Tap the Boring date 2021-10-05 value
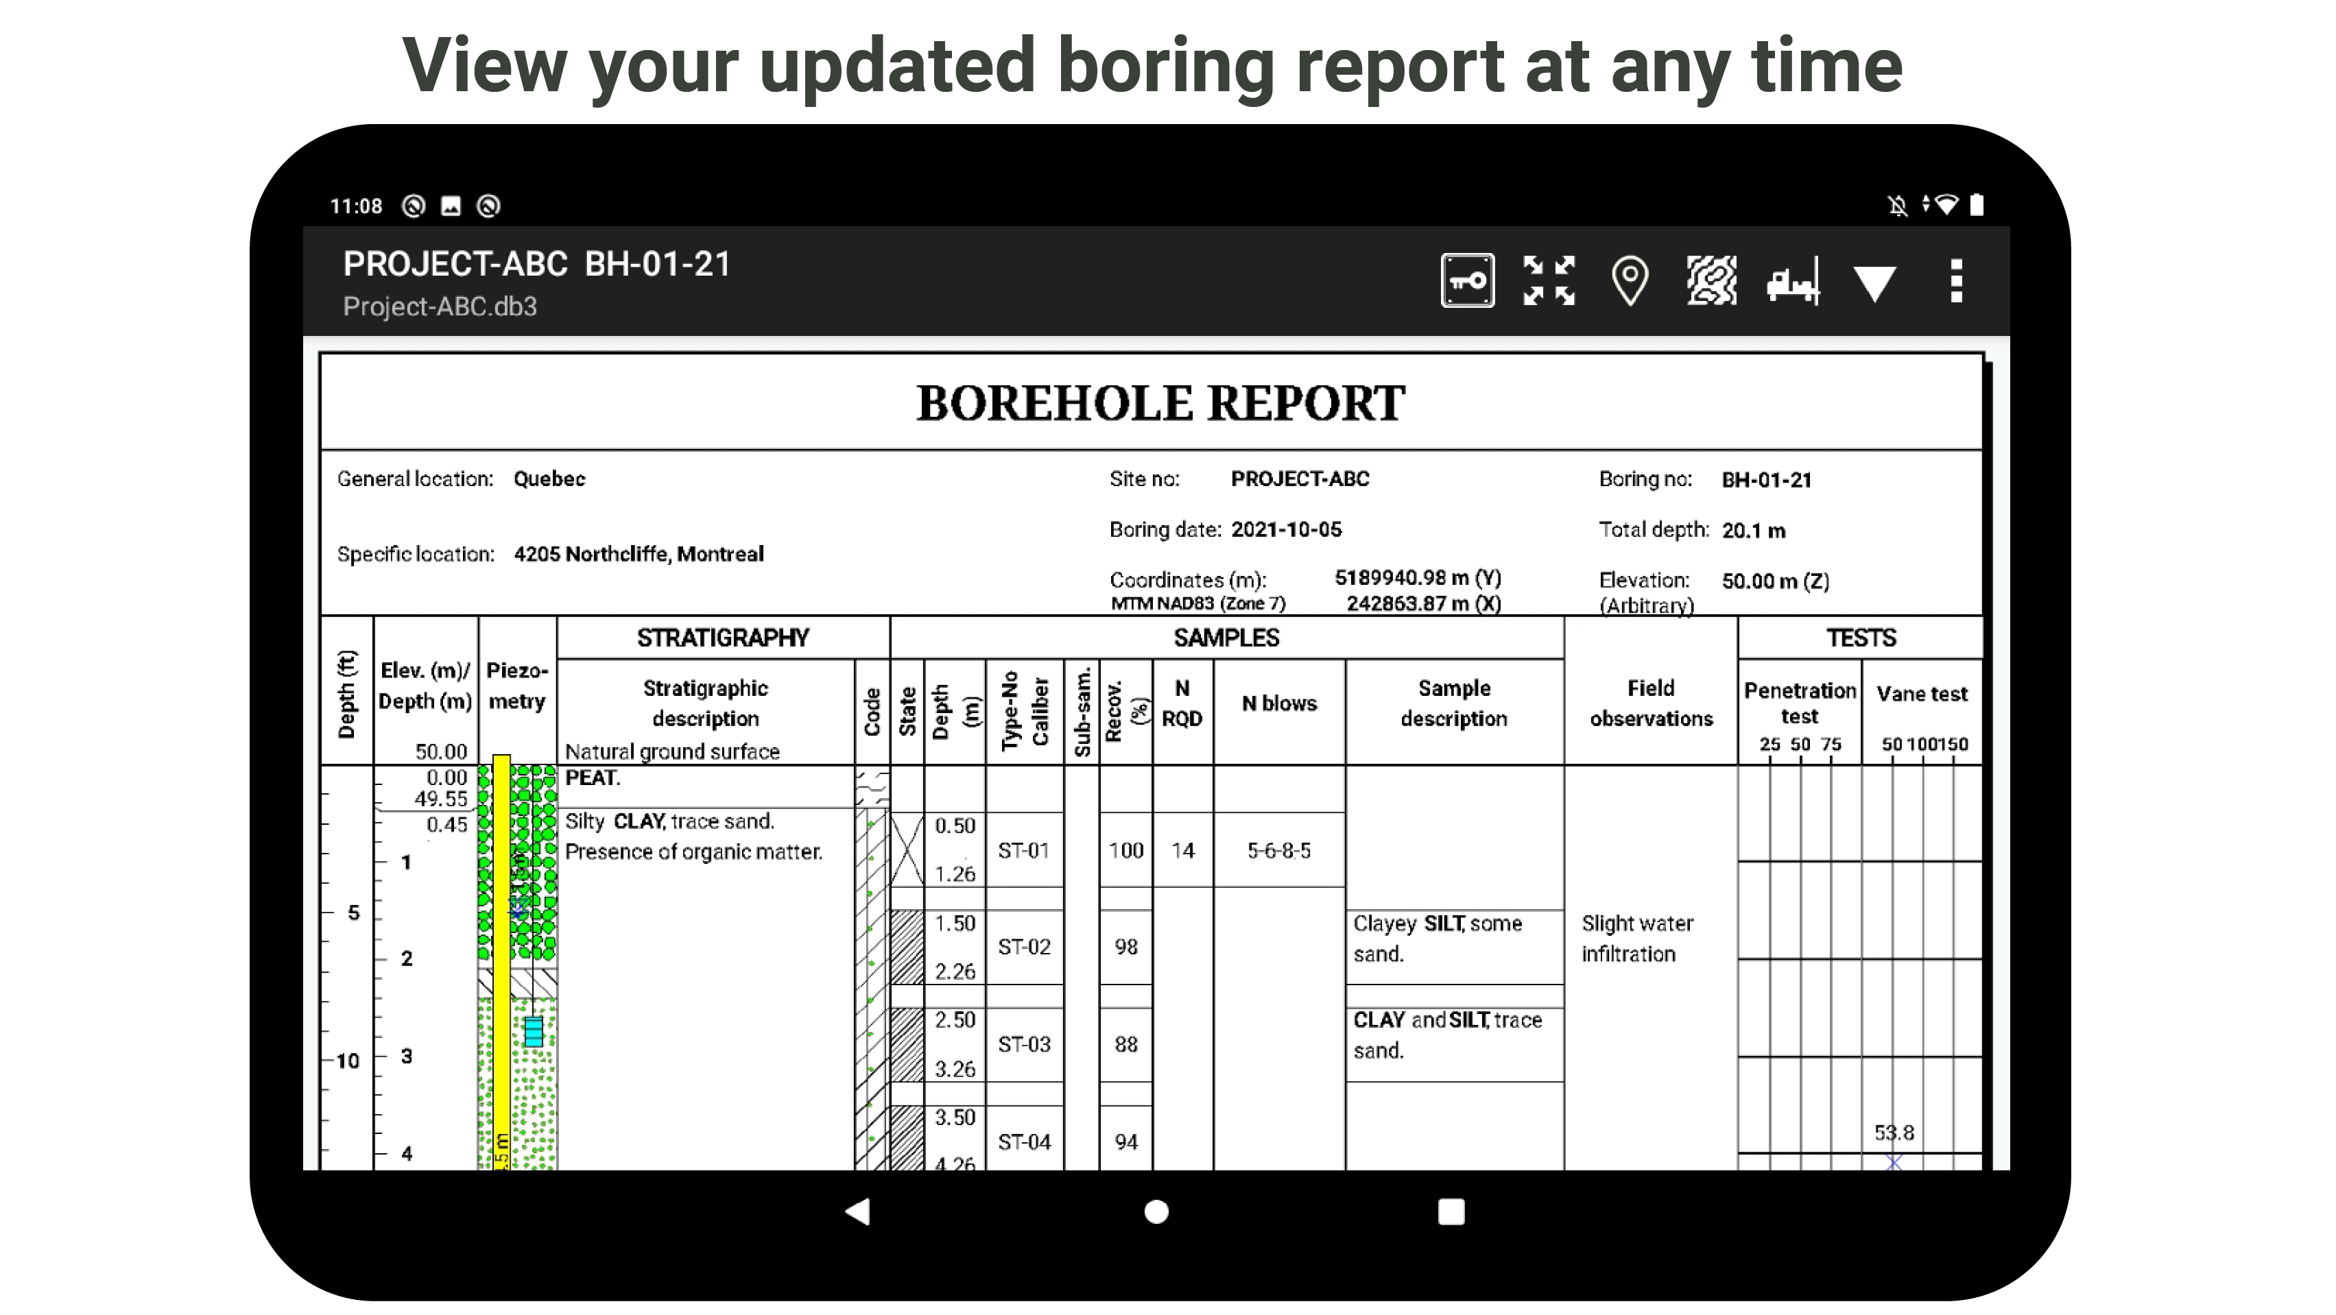The image size is (2336, 1315). pos(1286,529)
